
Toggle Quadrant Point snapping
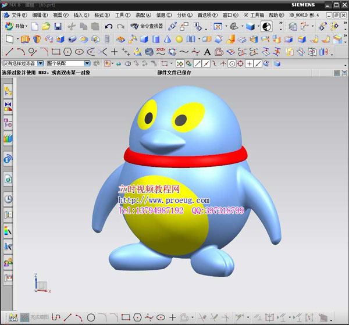(241, 64)
